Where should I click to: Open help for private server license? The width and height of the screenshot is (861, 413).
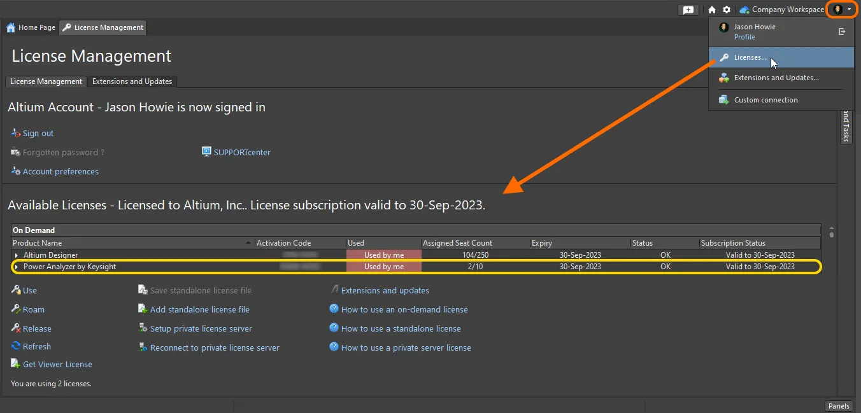406,348
